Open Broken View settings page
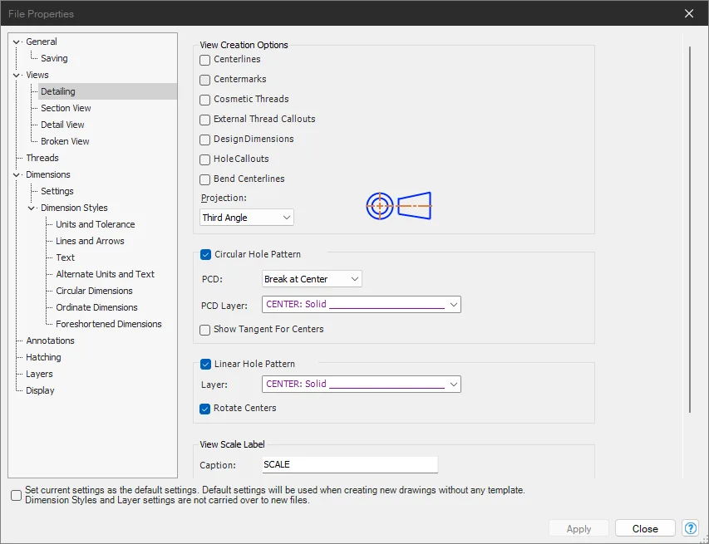709x544 pixels. 65,141
